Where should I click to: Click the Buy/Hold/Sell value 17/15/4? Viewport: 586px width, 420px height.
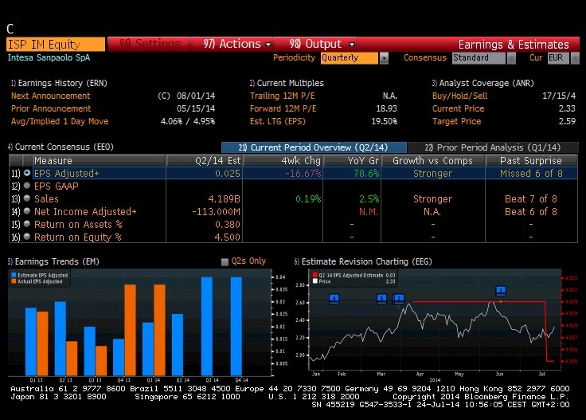pos(559,96)
